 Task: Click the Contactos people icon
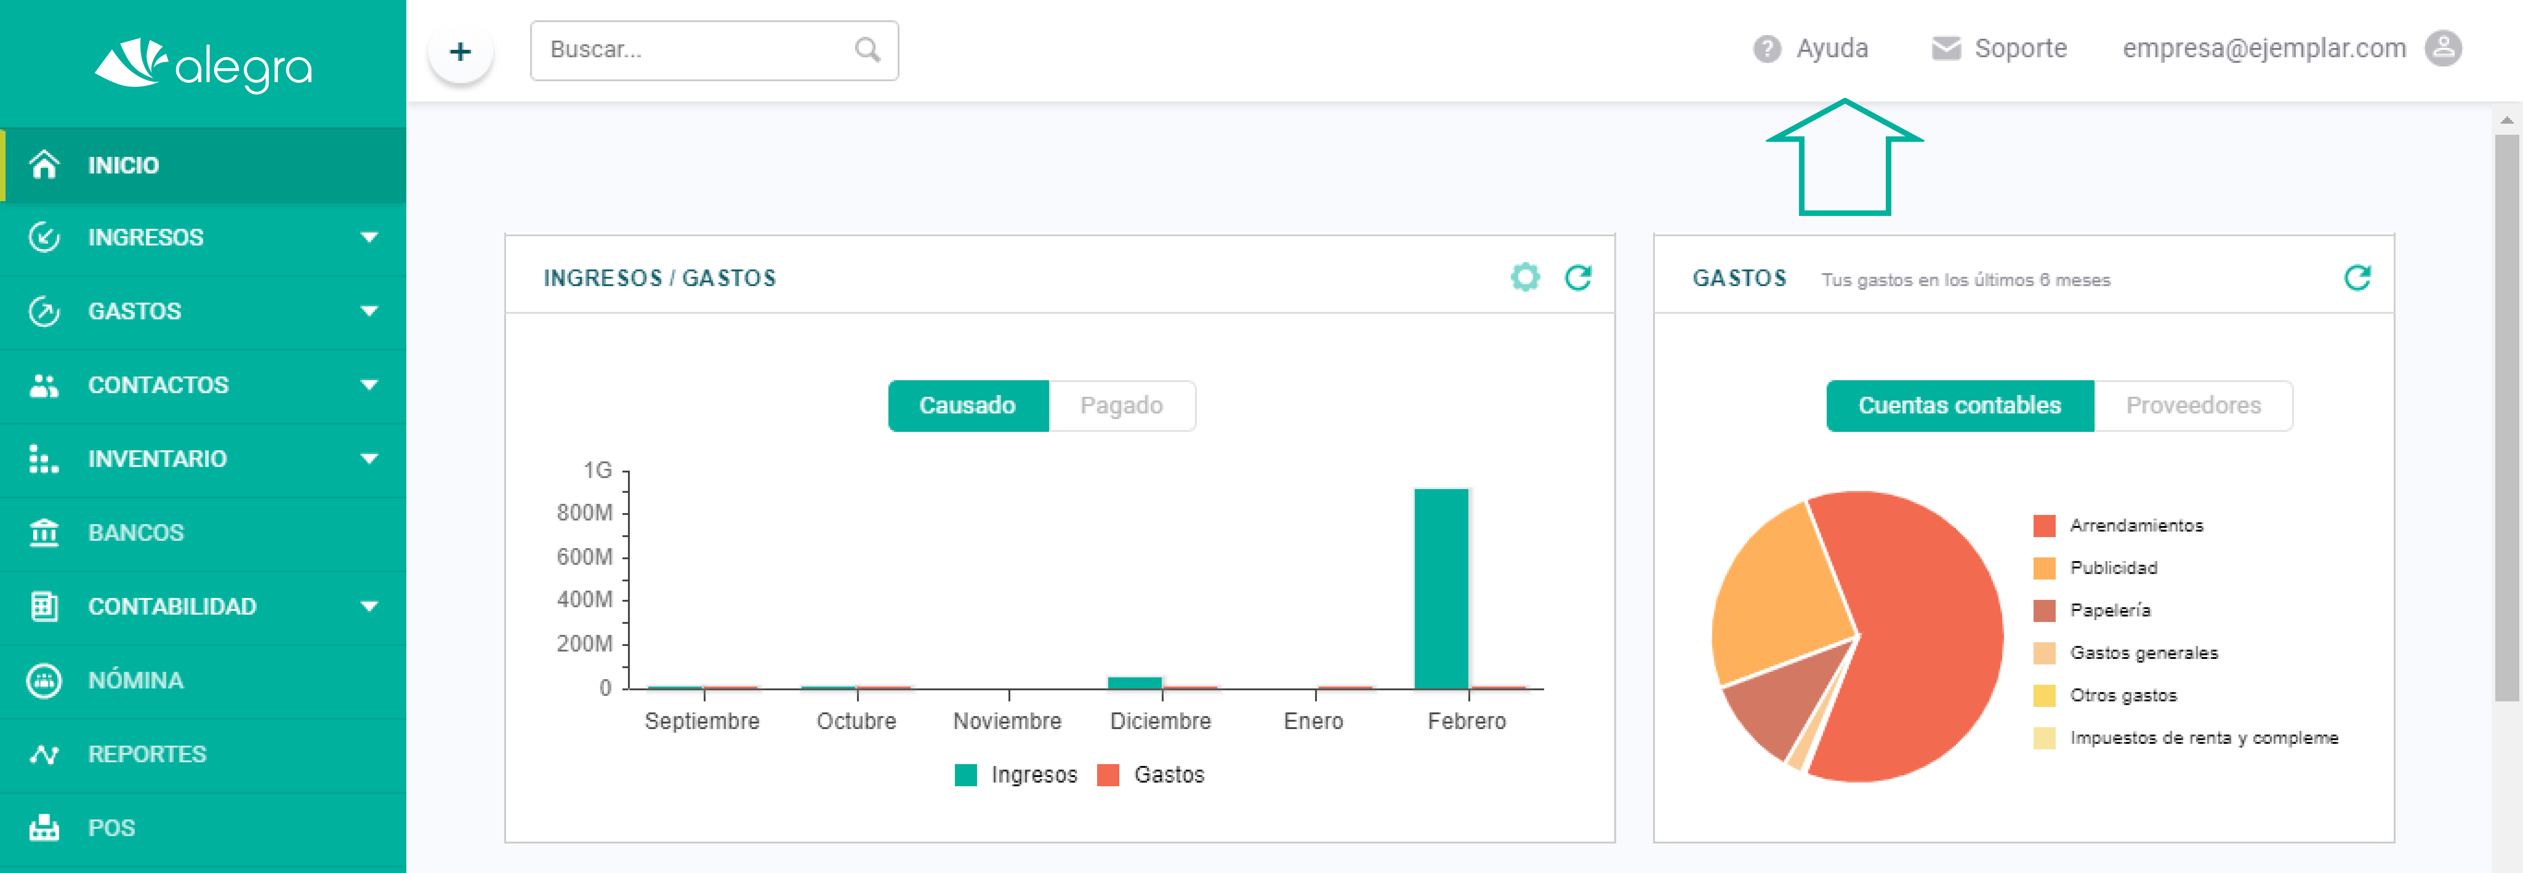click(44, 385)
